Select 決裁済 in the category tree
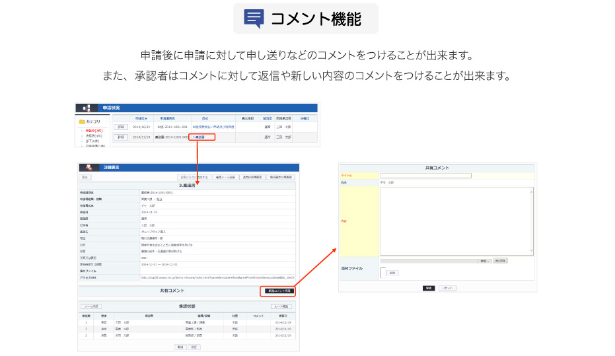 click(x=92, y=135)
